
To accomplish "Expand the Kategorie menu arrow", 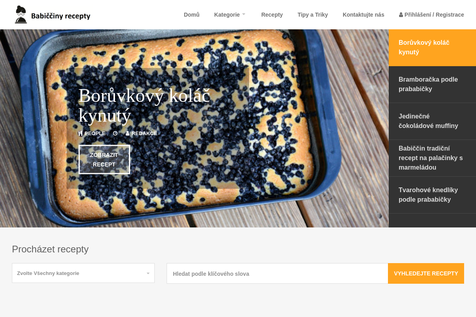I will [244, 14].
